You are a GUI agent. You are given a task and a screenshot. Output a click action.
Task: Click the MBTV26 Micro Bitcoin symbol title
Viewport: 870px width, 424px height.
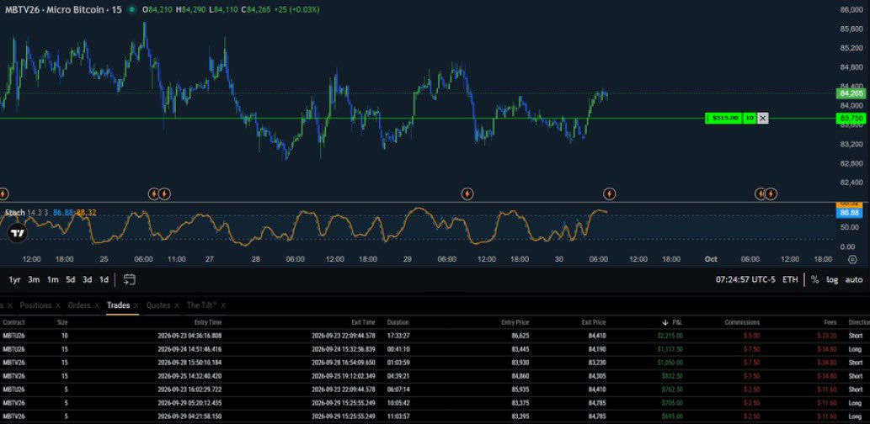coord(63,9)
